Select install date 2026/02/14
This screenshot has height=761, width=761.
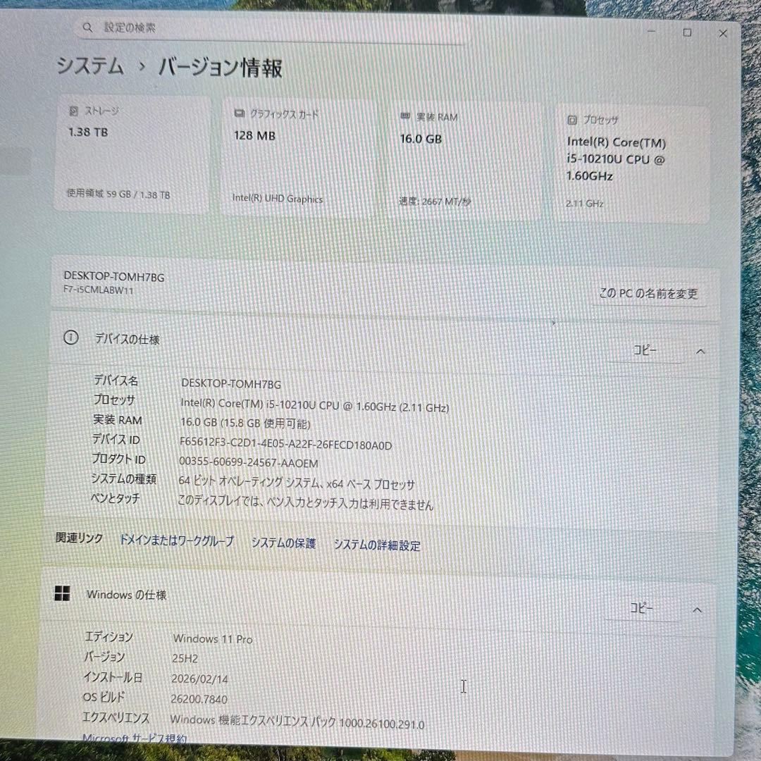pyautogui.click(x=199, y=679)
